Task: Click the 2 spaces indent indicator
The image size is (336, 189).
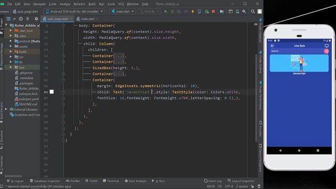Action: [x=241, y=186]
